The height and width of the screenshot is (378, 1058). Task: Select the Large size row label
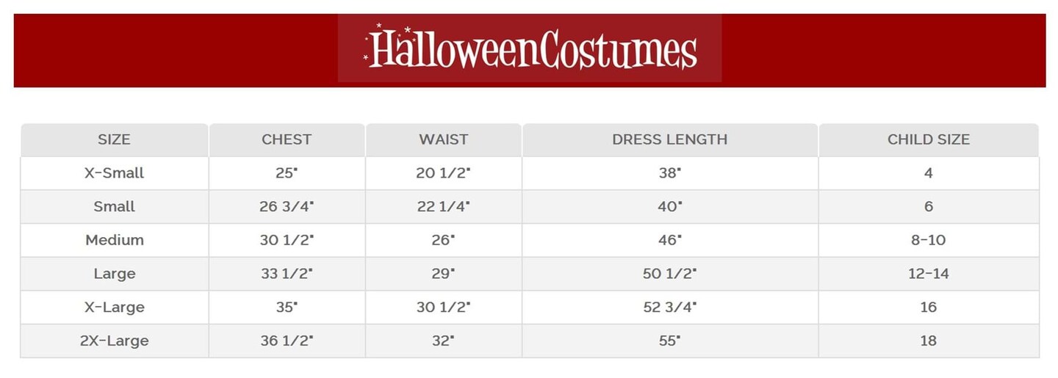[x=114, y=274]
